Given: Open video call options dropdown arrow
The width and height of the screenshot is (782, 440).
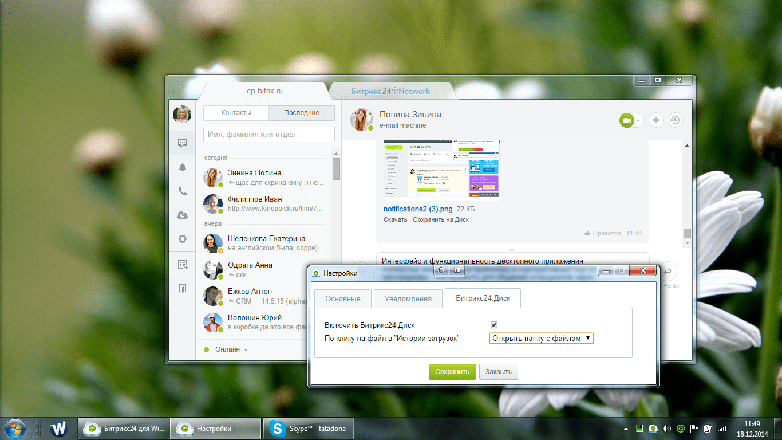Looking at the screenshot, I should click(639, 120).
